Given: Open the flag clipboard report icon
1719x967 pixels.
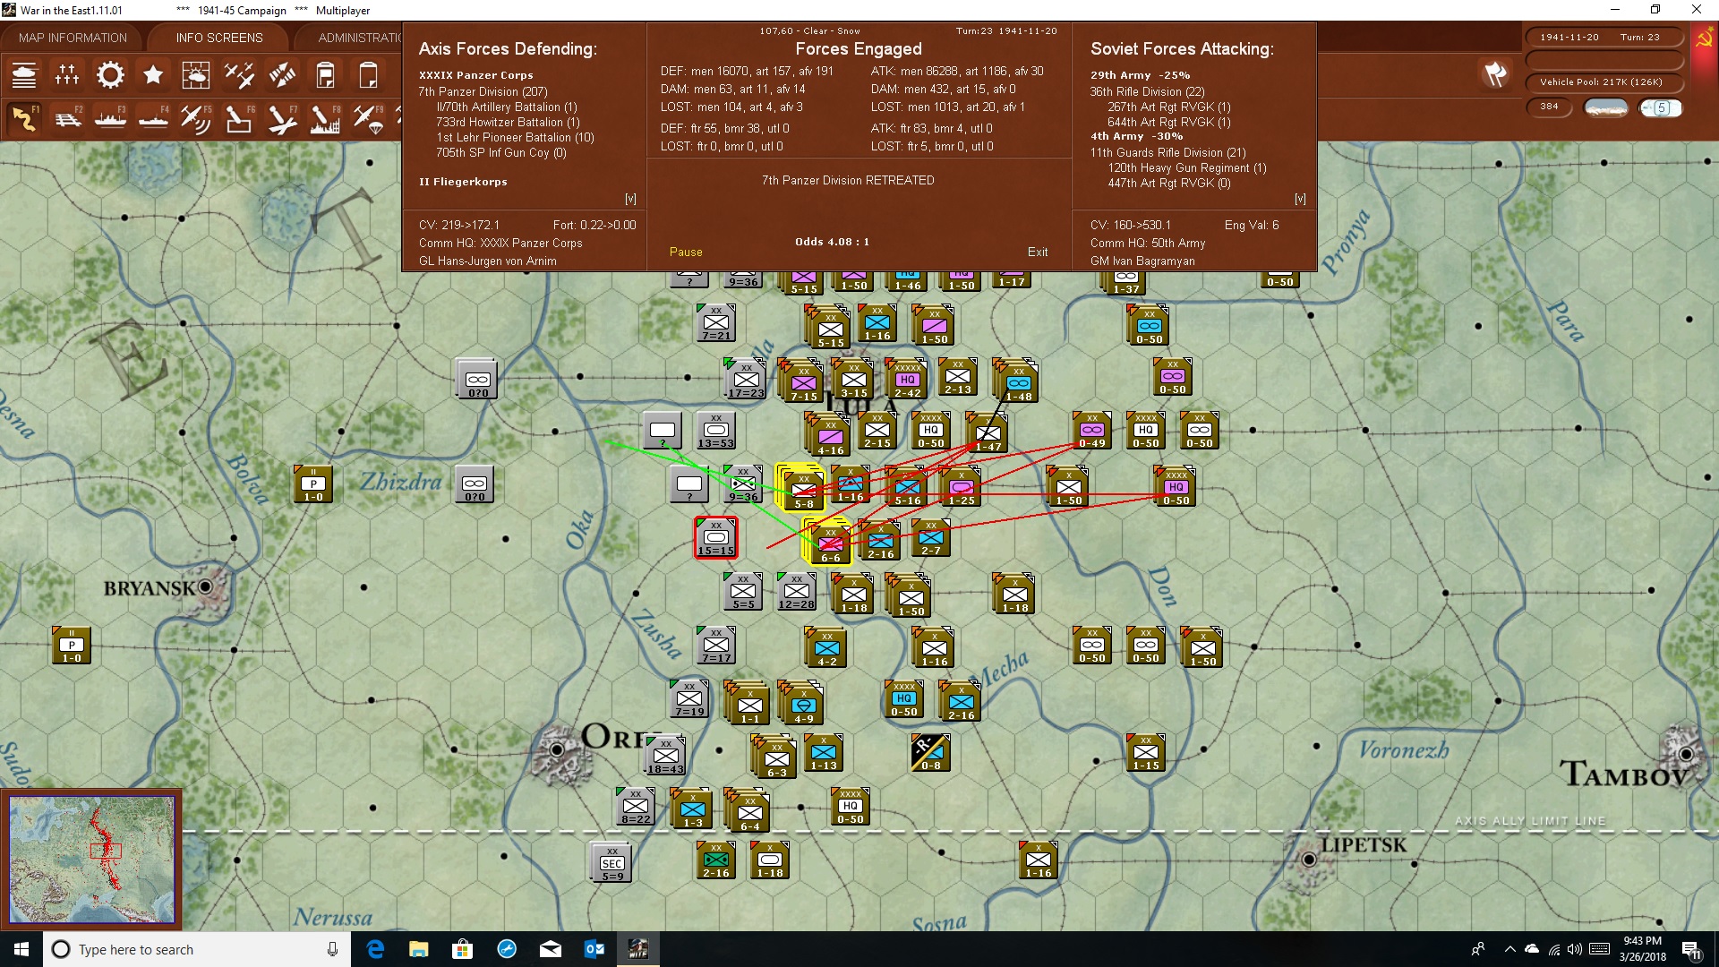Looking at the screenshot, I should [x=325, y=75].
